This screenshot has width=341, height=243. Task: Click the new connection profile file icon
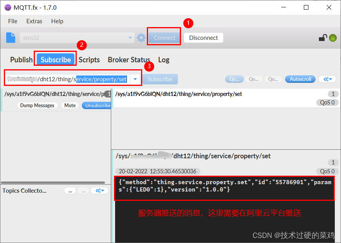[11, 38]
